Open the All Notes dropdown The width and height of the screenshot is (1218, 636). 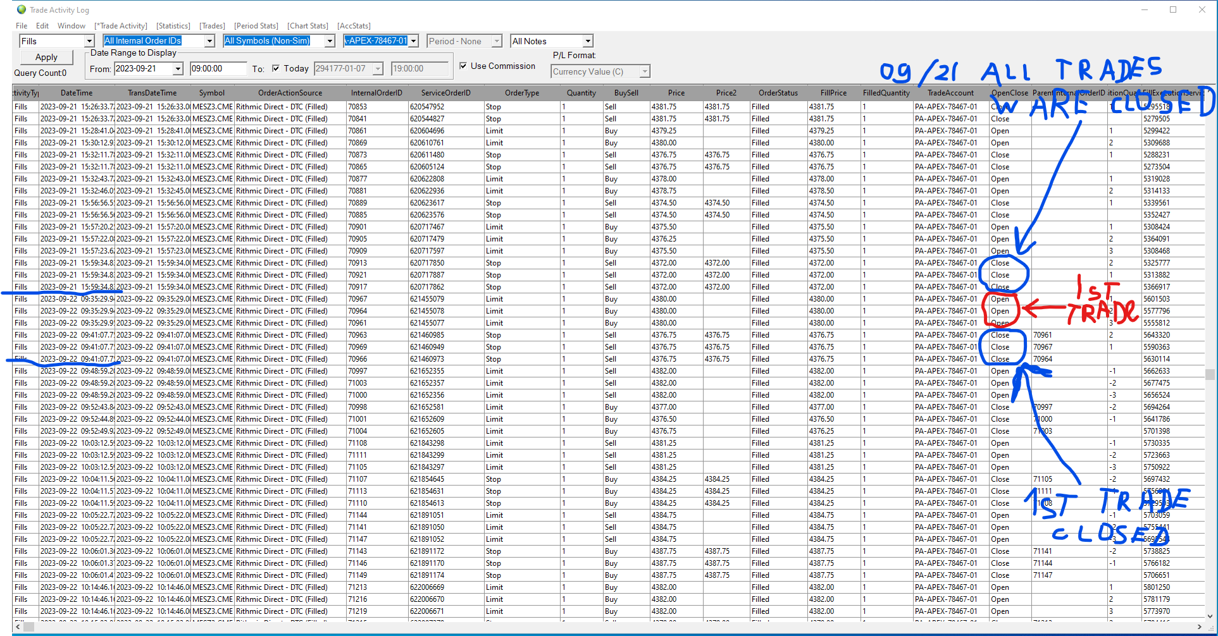coord(588,41)
